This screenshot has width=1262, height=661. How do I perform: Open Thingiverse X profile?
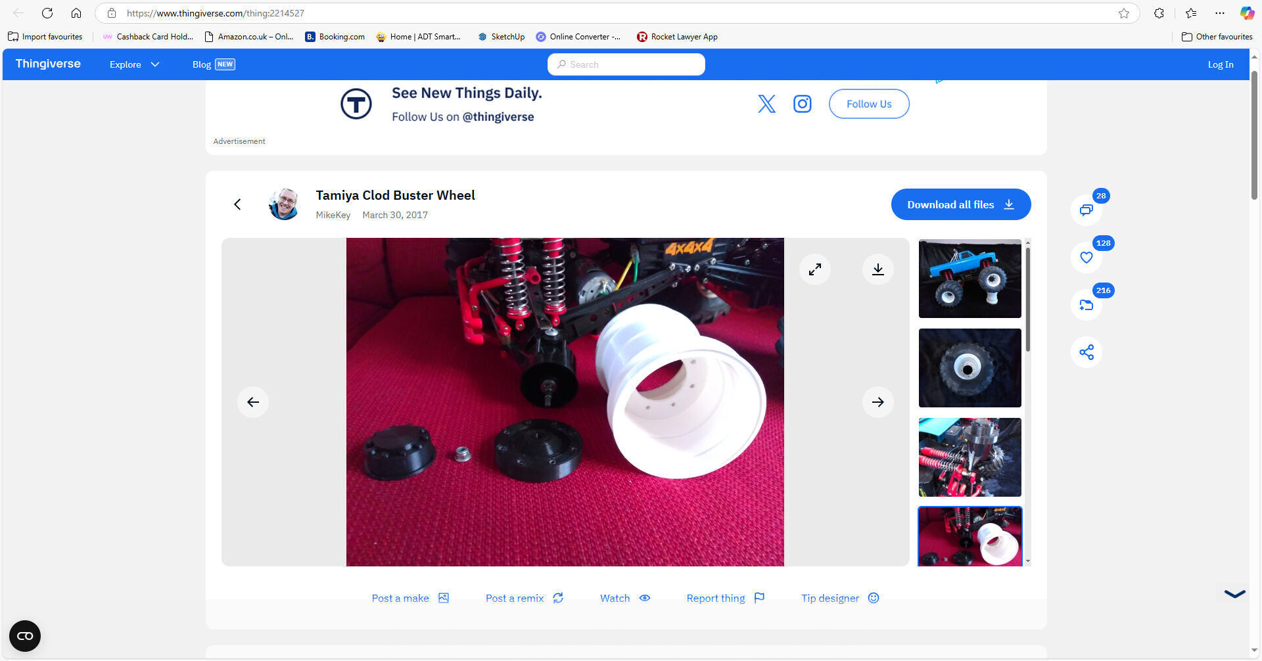point(766,104)
